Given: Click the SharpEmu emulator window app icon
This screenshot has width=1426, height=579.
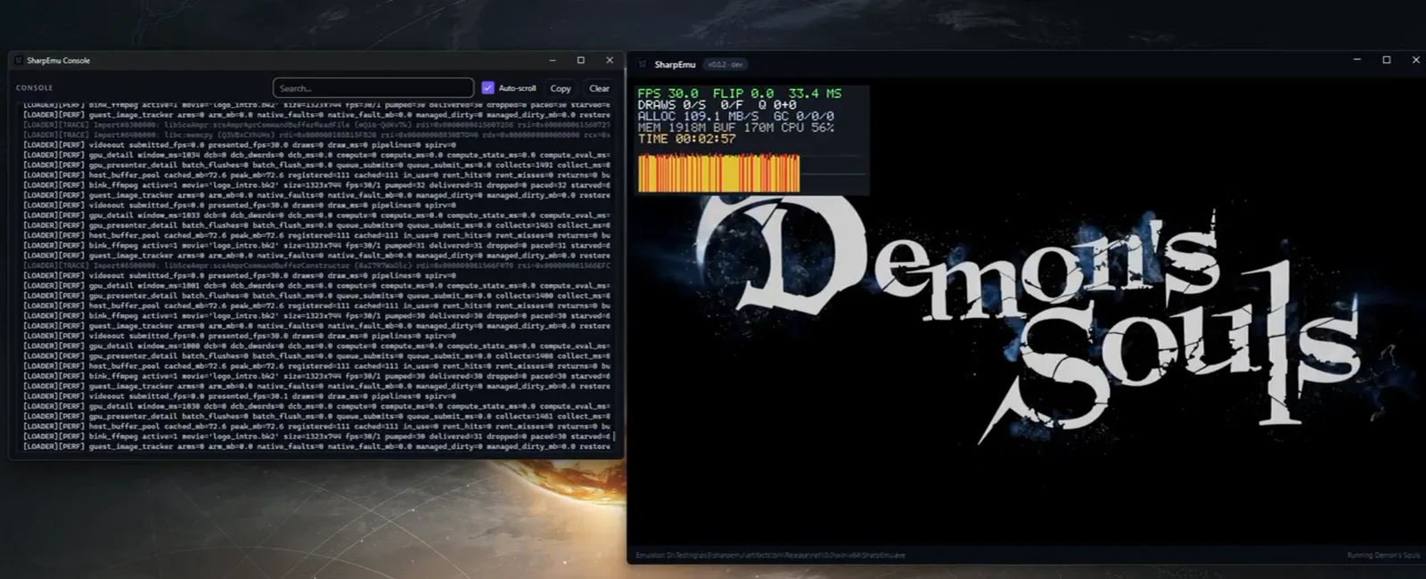Looking at the screenshot, I should click(x=643, y=64).
